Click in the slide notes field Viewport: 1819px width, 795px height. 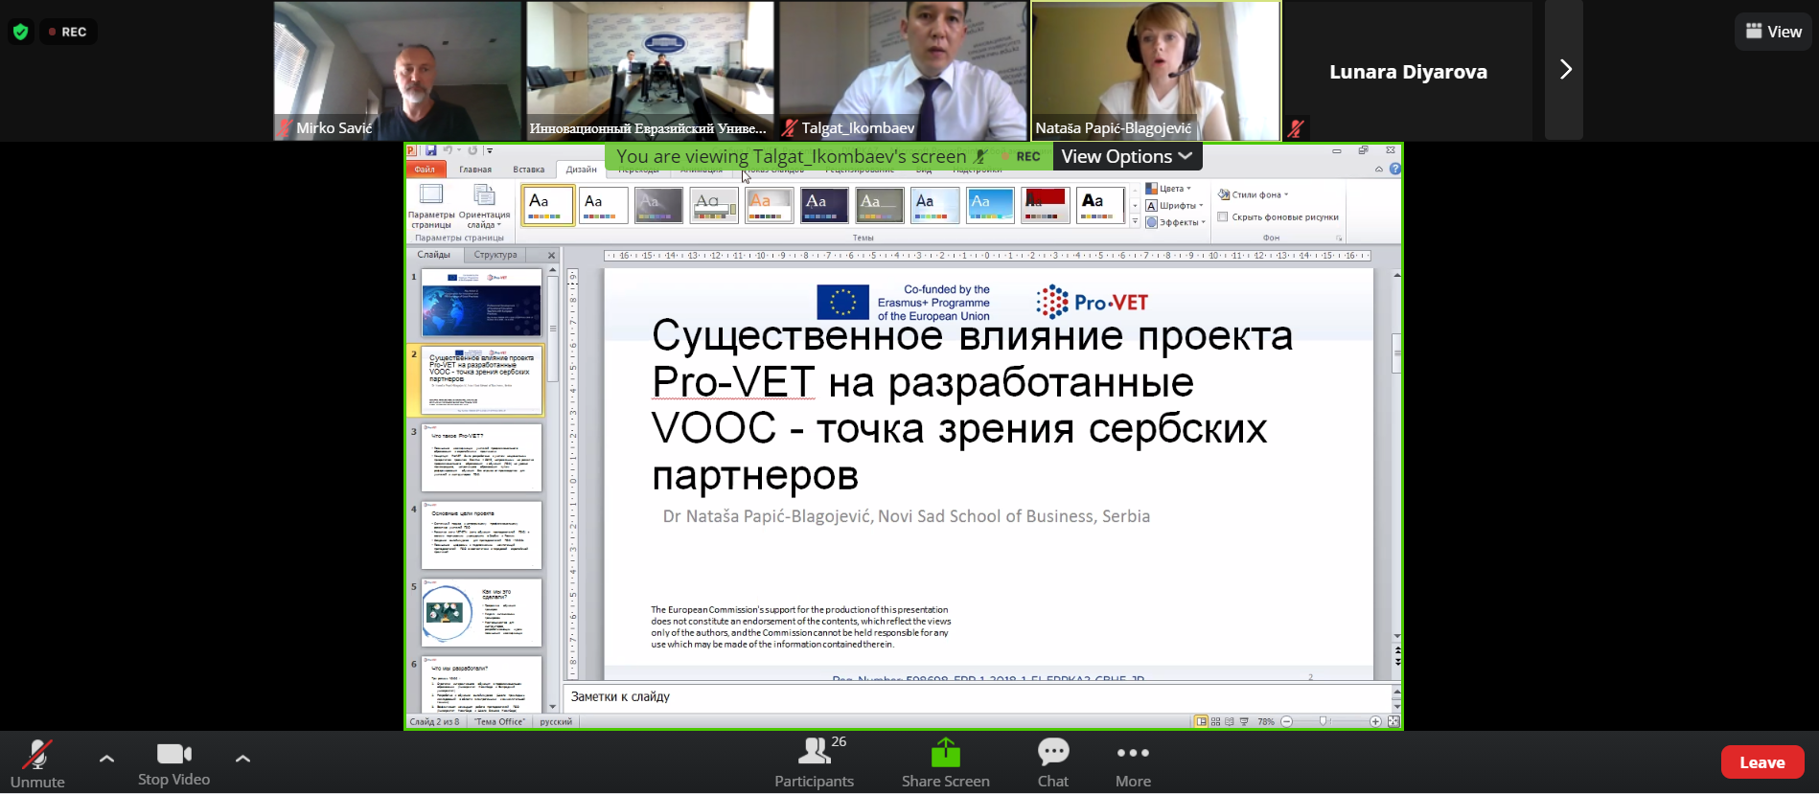point(978,697)
